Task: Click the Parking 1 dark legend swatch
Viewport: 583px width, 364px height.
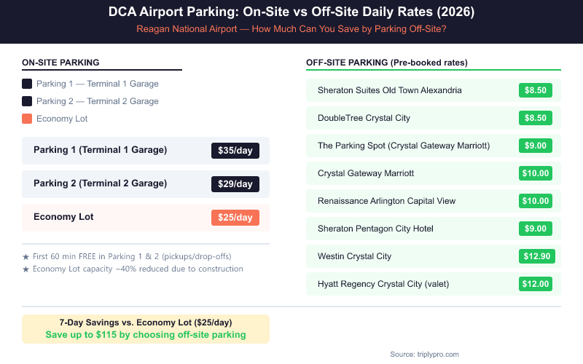Action: tap(27, 83)
